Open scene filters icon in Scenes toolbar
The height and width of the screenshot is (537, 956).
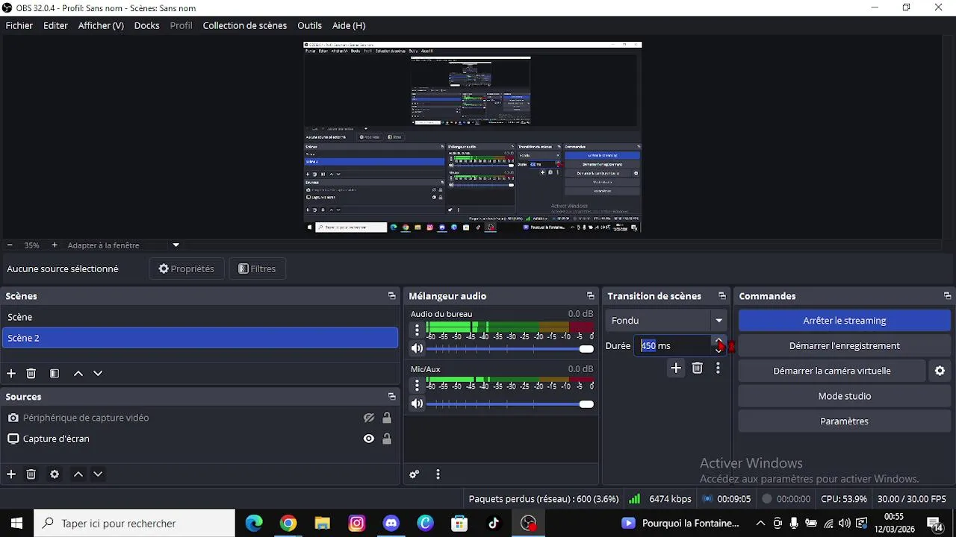pyautogui.click(x=55, y=374)
